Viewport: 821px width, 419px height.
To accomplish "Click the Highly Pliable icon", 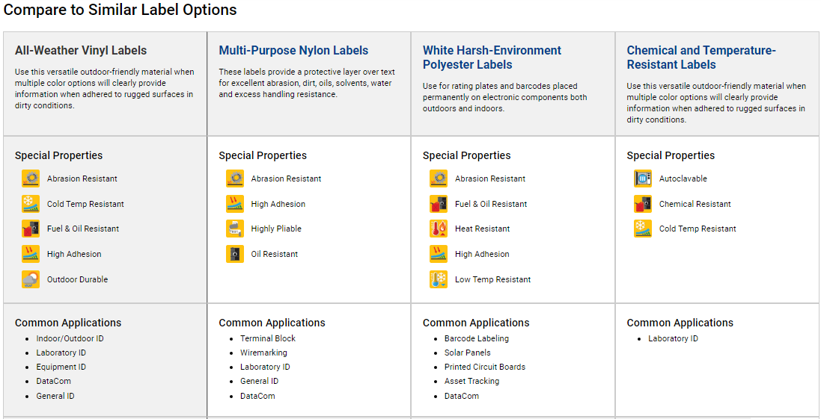I will coord(234,229).
